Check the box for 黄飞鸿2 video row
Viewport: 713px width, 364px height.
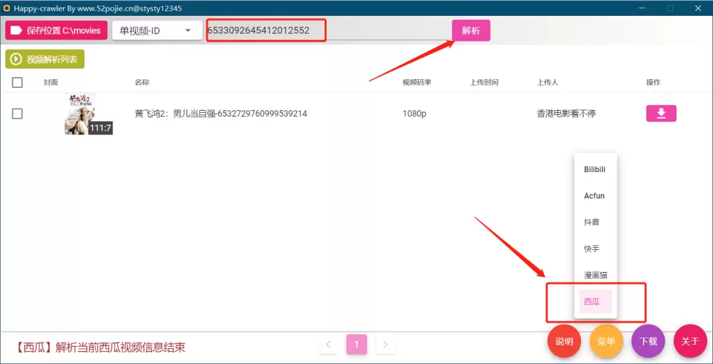point(17,113)
